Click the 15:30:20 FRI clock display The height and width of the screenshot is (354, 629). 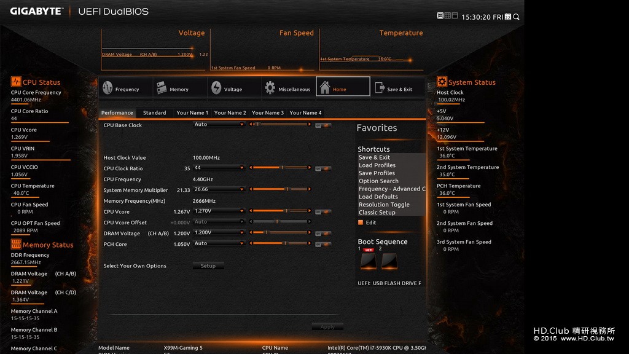482,17
